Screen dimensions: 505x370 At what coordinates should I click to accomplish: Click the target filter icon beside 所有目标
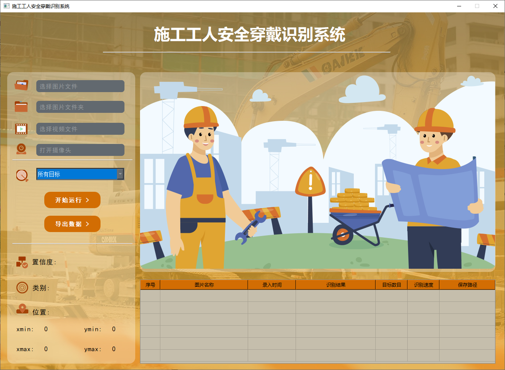[x=22, y=175]
